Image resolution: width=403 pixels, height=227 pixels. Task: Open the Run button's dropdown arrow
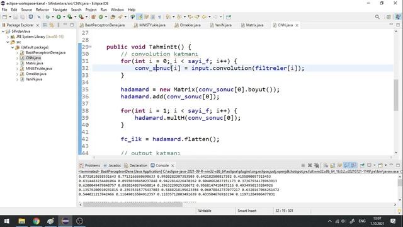pos(64,17)
